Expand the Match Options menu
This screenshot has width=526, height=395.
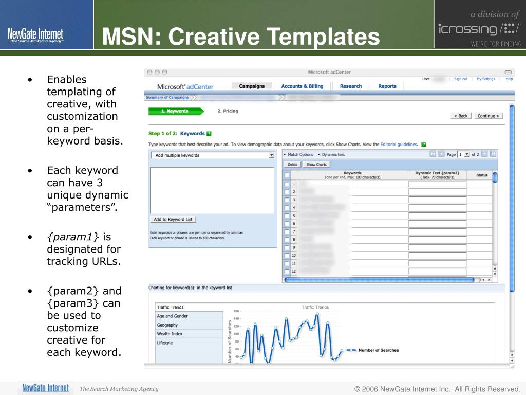(298, 154)
